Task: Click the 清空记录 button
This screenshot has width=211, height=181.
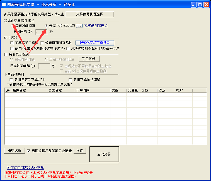Action: pos(14,151)
